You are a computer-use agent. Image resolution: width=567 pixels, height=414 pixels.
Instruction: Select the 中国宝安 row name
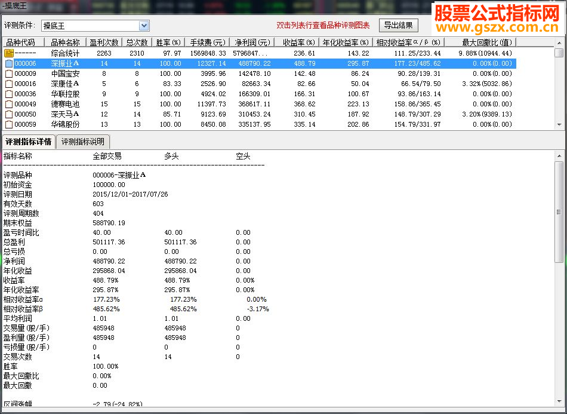coord(65,73)
